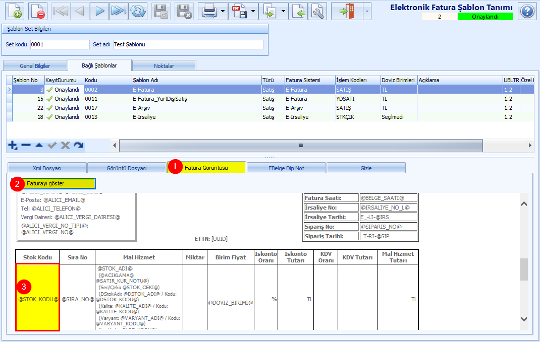Screen dimensions: 540x342
Task: Click the Şablon No column header
Action: tap(29, 80)
